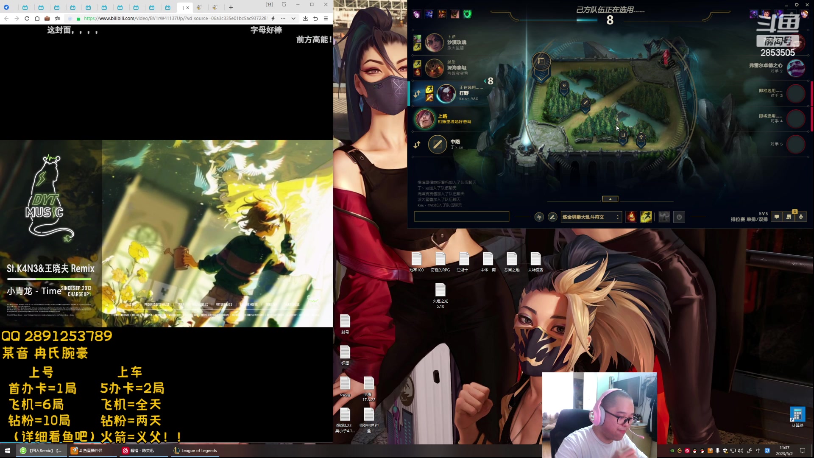
Task: Select the rune page dropdown in champion select
Action: (x=591, y=217)
